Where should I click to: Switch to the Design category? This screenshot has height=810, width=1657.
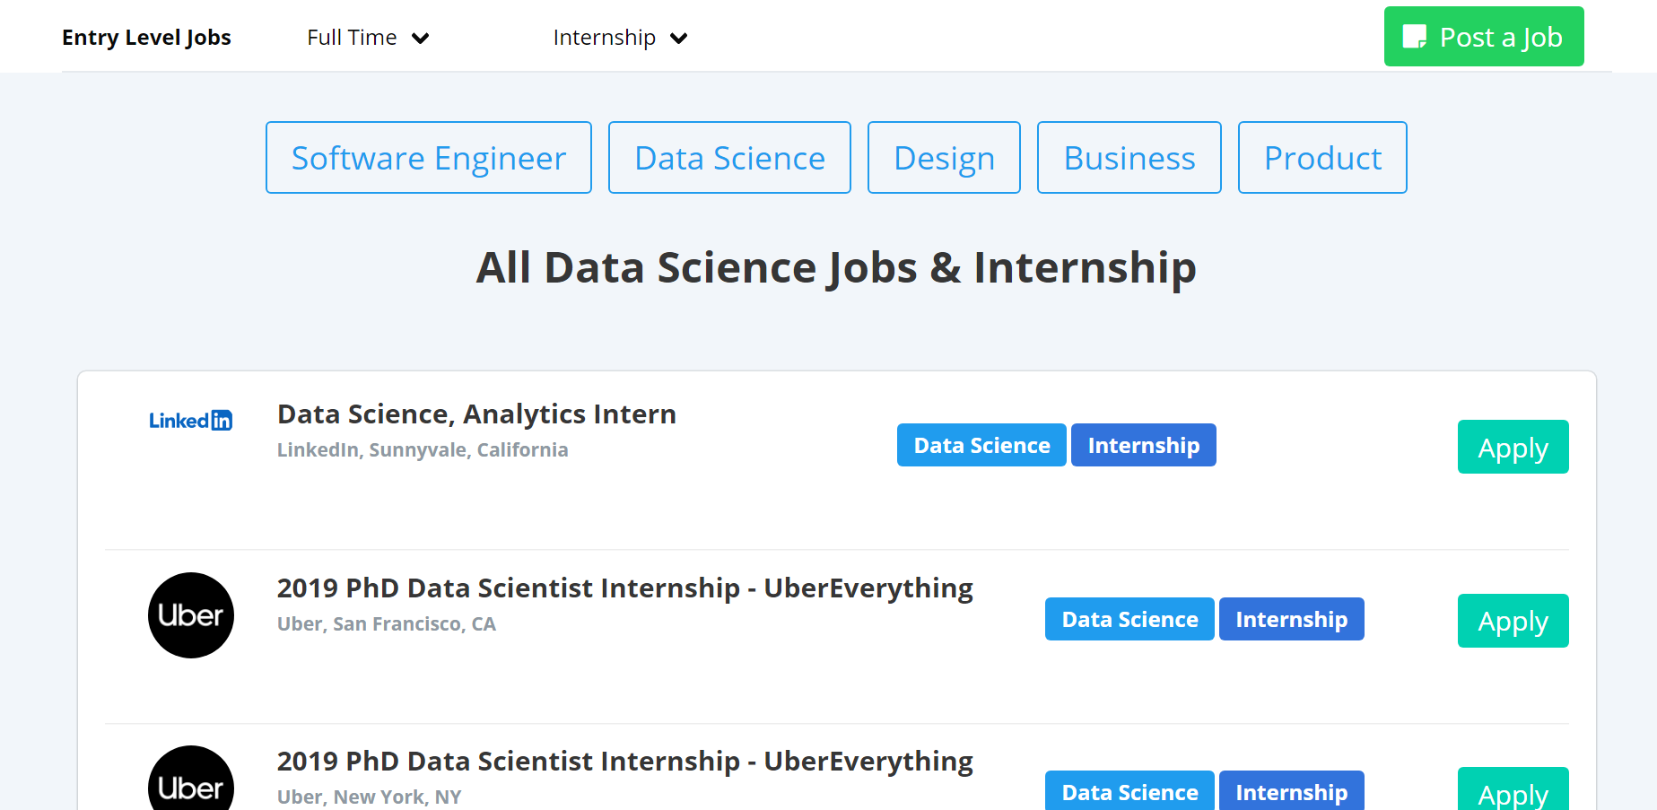click(x=944, y=158)
